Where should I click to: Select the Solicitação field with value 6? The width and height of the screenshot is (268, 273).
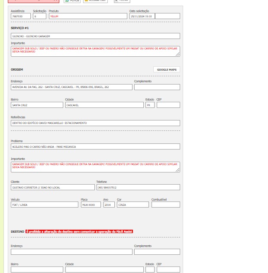(39, 16)
